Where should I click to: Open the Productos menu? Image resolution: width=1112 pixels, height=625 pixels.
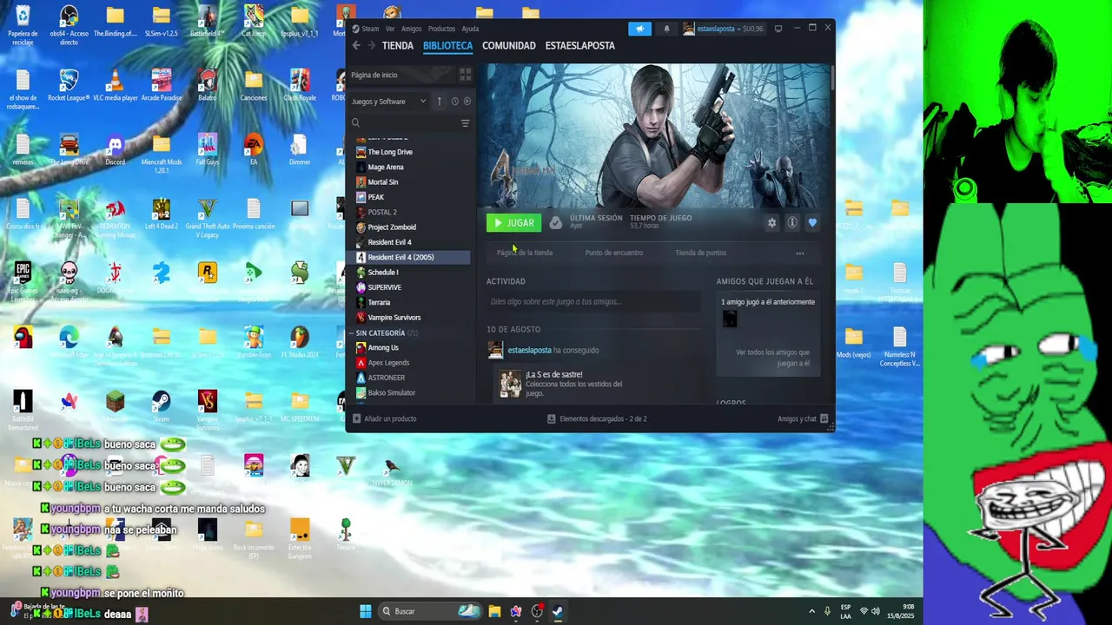(x=441, y=29)
